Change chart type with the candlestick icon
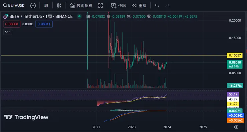The width and height of the screenshot is (247, 132). point(59,6)
